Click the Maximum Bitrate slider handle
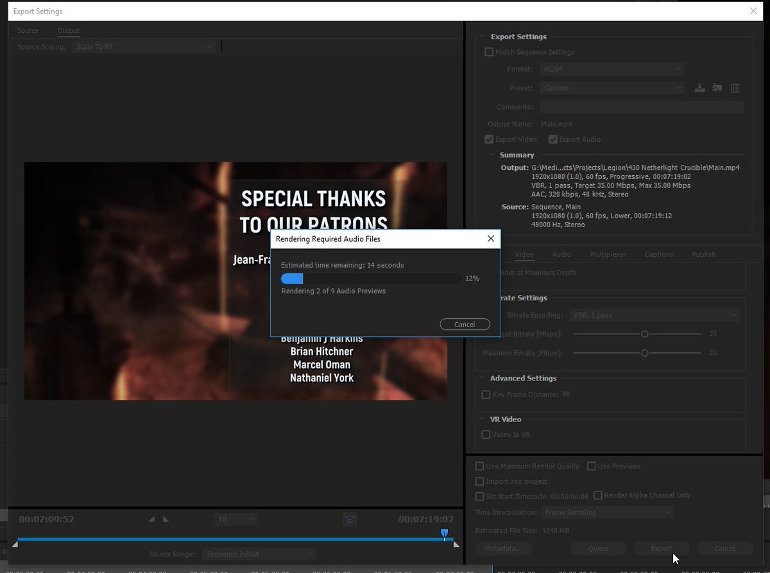 (644, 353)
